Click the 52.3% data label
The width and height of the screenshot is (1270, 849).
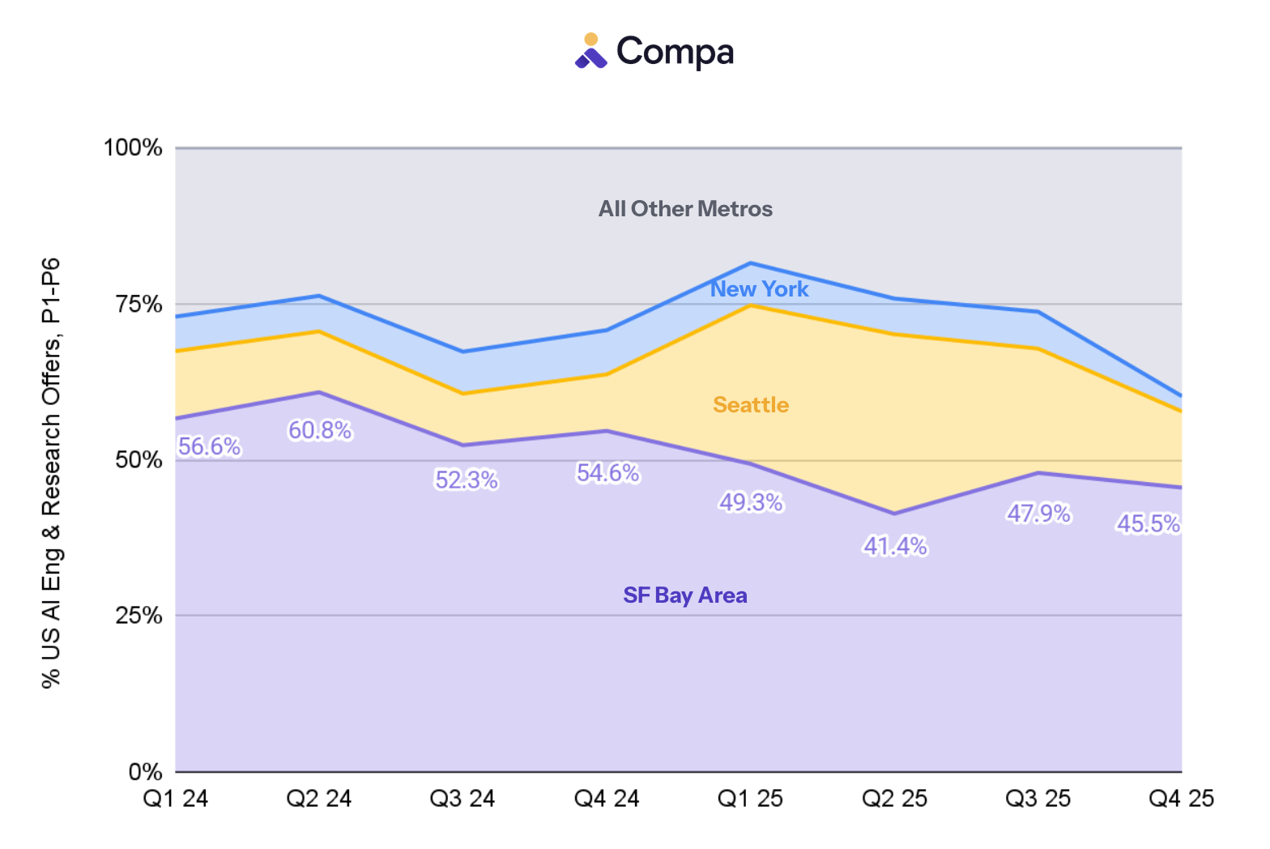pyautogui.click(x=467, y=480)
